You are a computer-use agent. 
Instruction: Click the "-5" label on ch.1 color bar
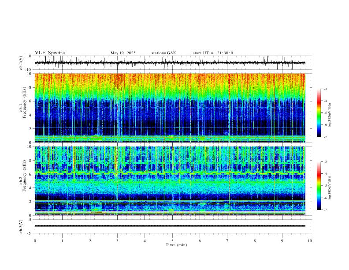[325, 113]
